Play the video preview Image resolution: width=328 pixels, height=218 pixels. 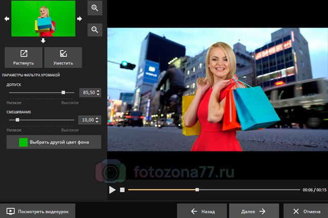point(112,190)
